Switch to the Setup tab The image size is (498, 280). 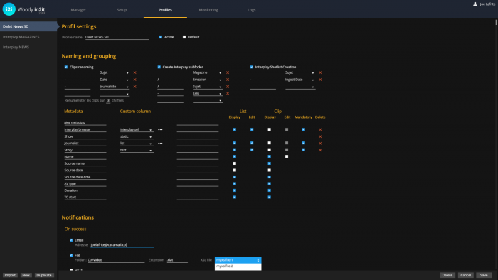coord(122,10)
